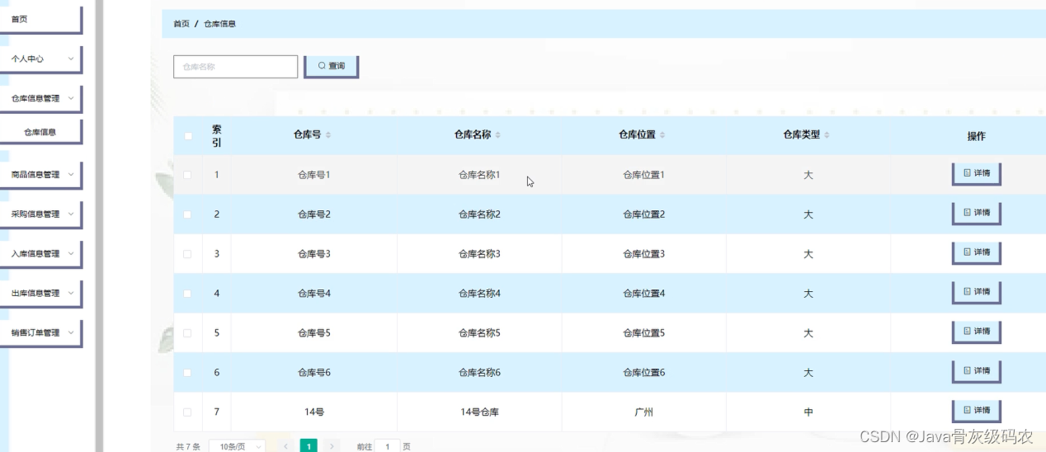
Task: Sort table by 仓库名称 column arrows
Action: click(x=497, y=135)
